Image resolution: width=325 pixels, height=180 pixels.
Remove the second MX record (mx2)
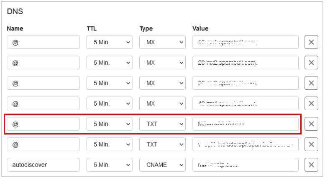click(311, 63)
